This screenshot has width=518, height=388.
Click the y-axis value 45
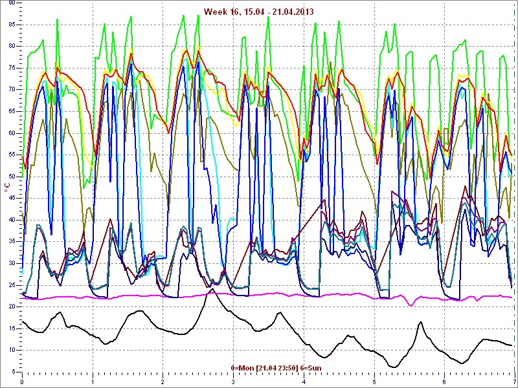pos(12,198)
